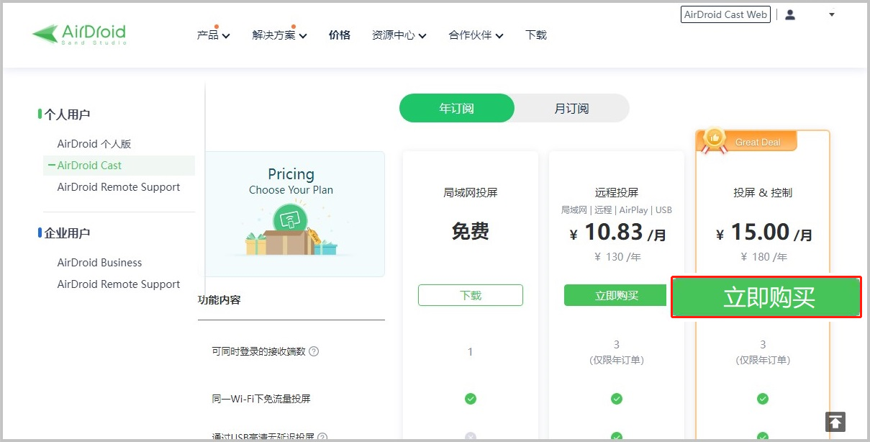This screenshot has width=870, height=442.
Task: Click the 个人用户 section heading
Action: click(x=67, y=114)
